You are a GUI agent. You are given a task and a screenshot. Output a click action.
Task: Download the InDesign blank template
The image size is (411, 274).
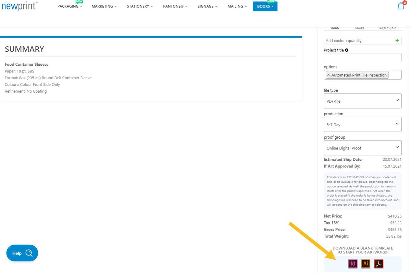[353, 264]
